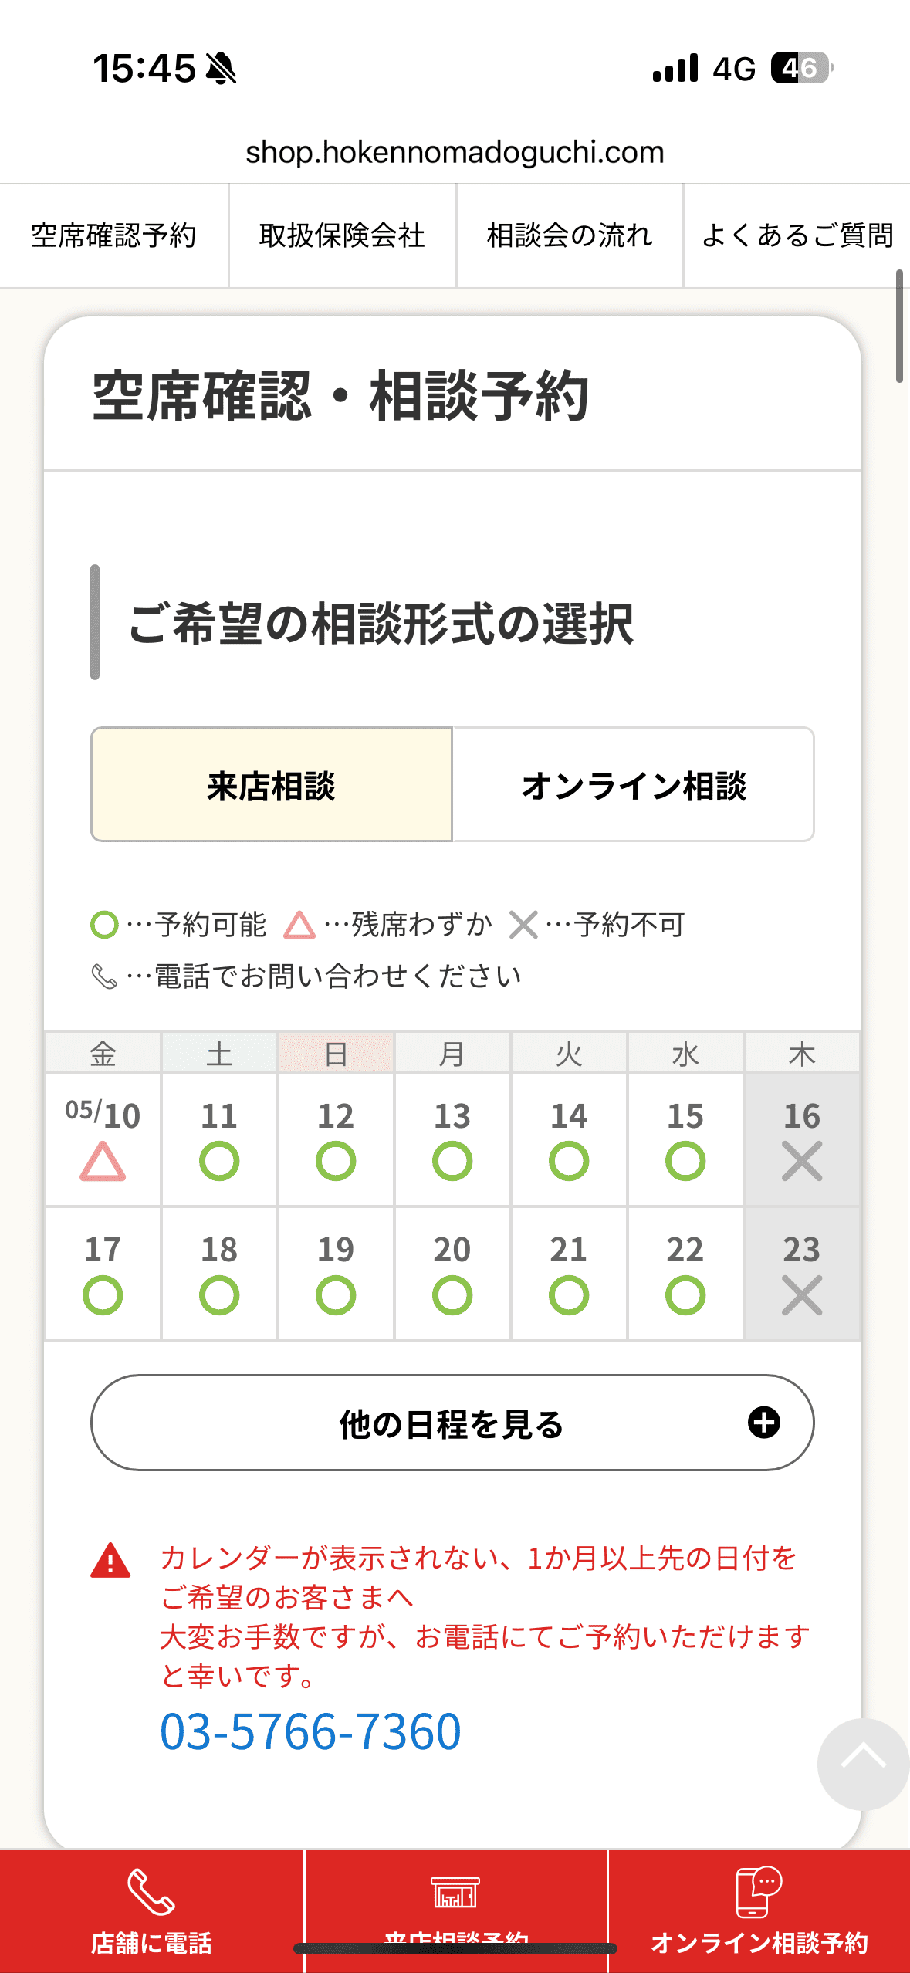Viewport: 910px width, 1973px height.
Task: Open the 取扱保険会社 navigation tab
Action: click(x=342, y=235)
